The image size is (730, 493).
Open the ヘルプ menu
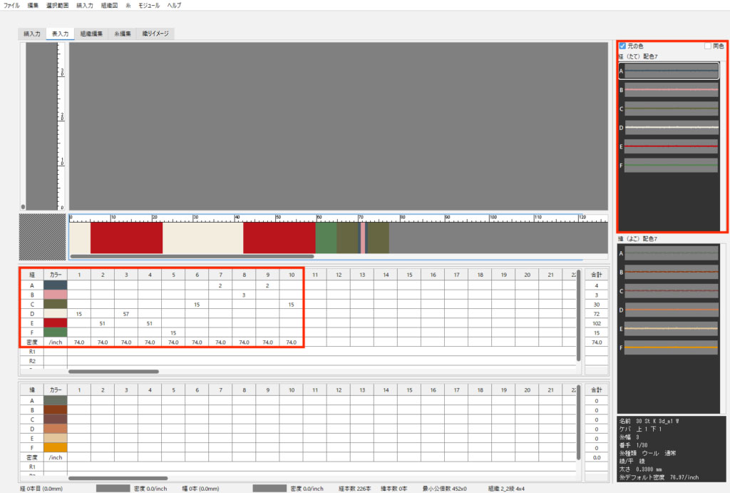coord(174,5)
